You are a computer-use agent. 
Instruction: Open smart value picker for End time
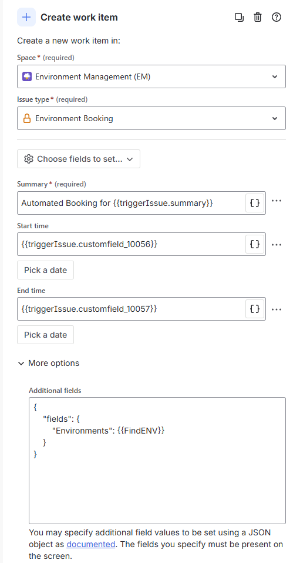[x=254, y=309]
